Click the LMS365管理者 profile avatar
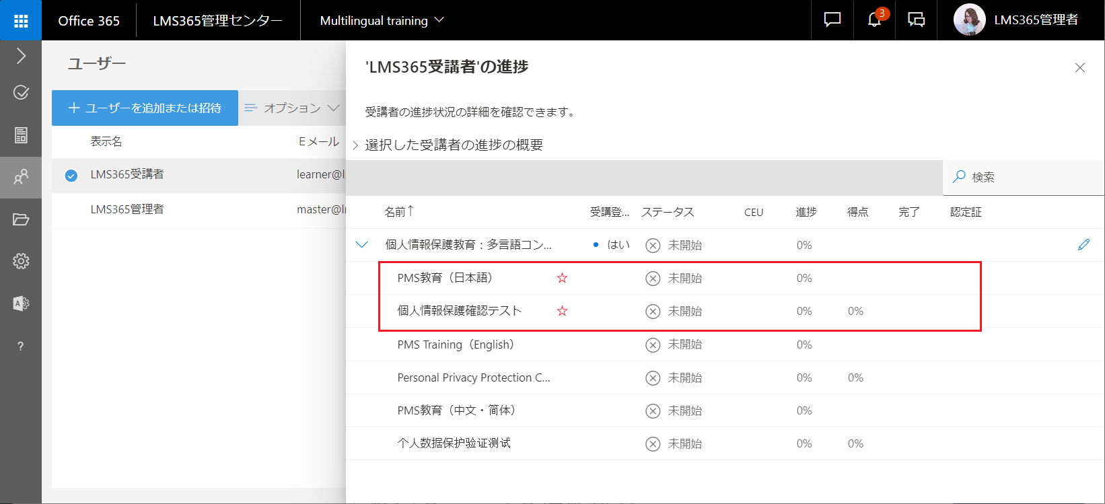Viewport: 1105px width, 504px height. 969,20
